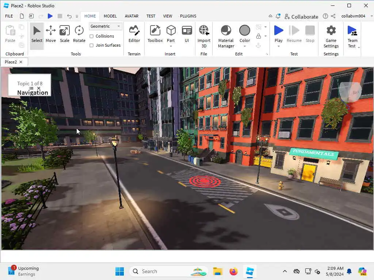Click the Resume button

294,34
